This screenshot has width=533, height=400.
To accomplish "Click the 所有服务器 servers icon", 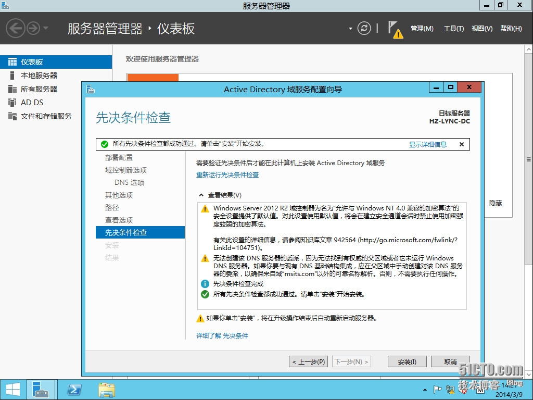I will [x=12, y=89].
